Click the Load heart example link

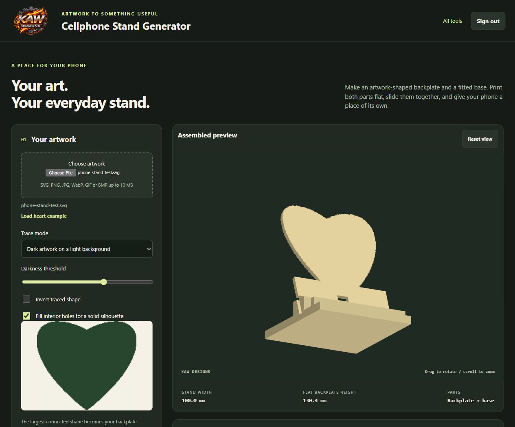44,216
